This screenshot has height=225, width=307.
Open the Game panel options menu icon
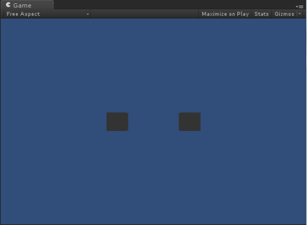[x=299, y=7]
